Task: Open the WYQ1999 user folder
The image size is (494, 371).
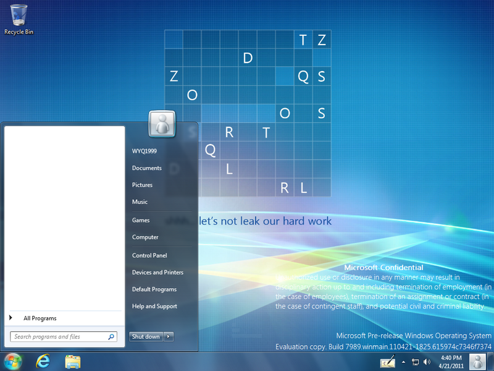Action: click(x=144, y=151)
